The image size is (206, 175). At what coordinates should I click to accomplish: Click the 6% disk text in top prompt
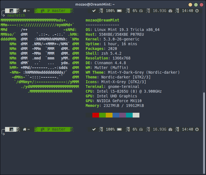tap(135, 11)
